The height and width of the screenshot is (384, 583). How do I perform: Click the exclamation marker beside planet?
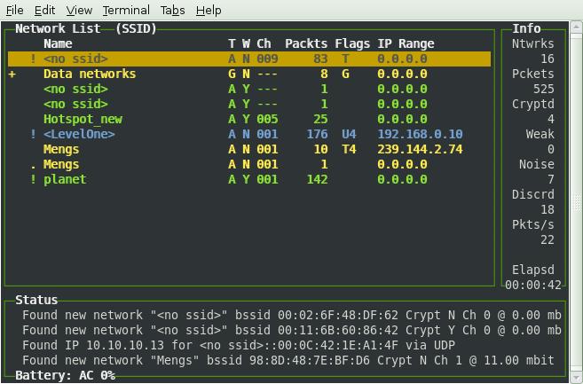[x=34, y=180]
